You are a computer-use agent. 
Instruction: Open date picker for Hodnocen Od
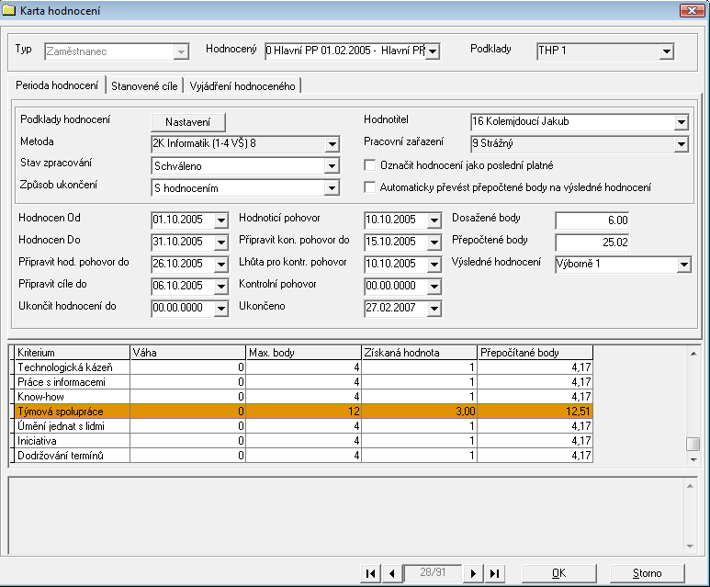[221, 220]
